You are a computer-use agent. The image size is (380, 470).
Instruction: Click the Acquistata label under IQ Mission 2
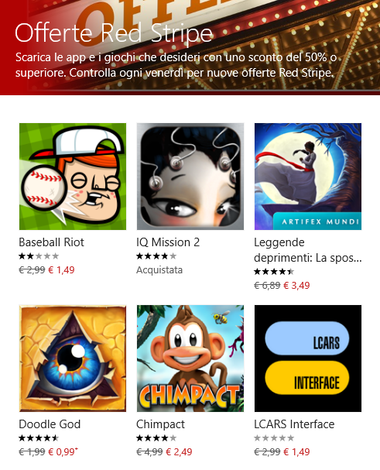tap(159, 270)
